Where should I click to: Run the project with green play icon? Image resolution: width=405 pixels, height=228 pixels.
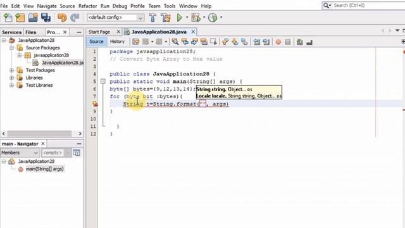[x=180, y=18]
